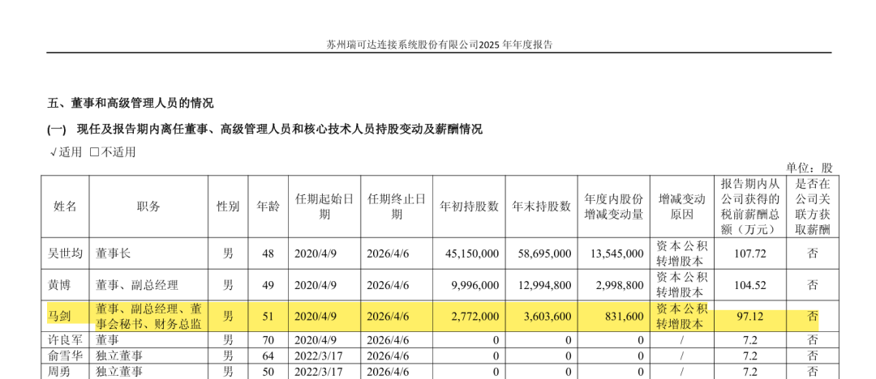This screenshot has width=876, height=379.
Task: Click the start date 2022/3/17 for 俞雪华
Action: tap(318, 356)
